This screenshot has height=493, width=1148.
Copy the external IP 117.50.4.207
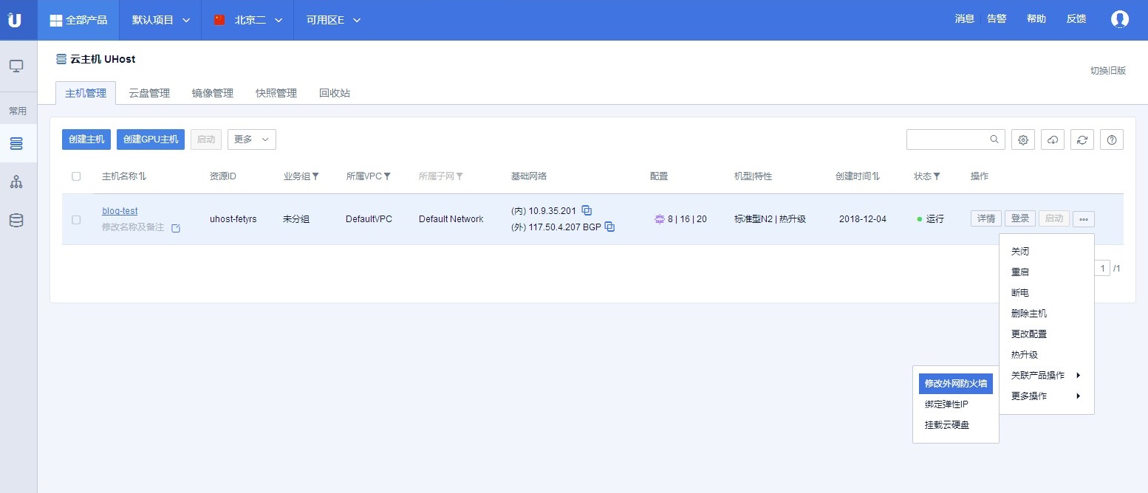(609, 227)
